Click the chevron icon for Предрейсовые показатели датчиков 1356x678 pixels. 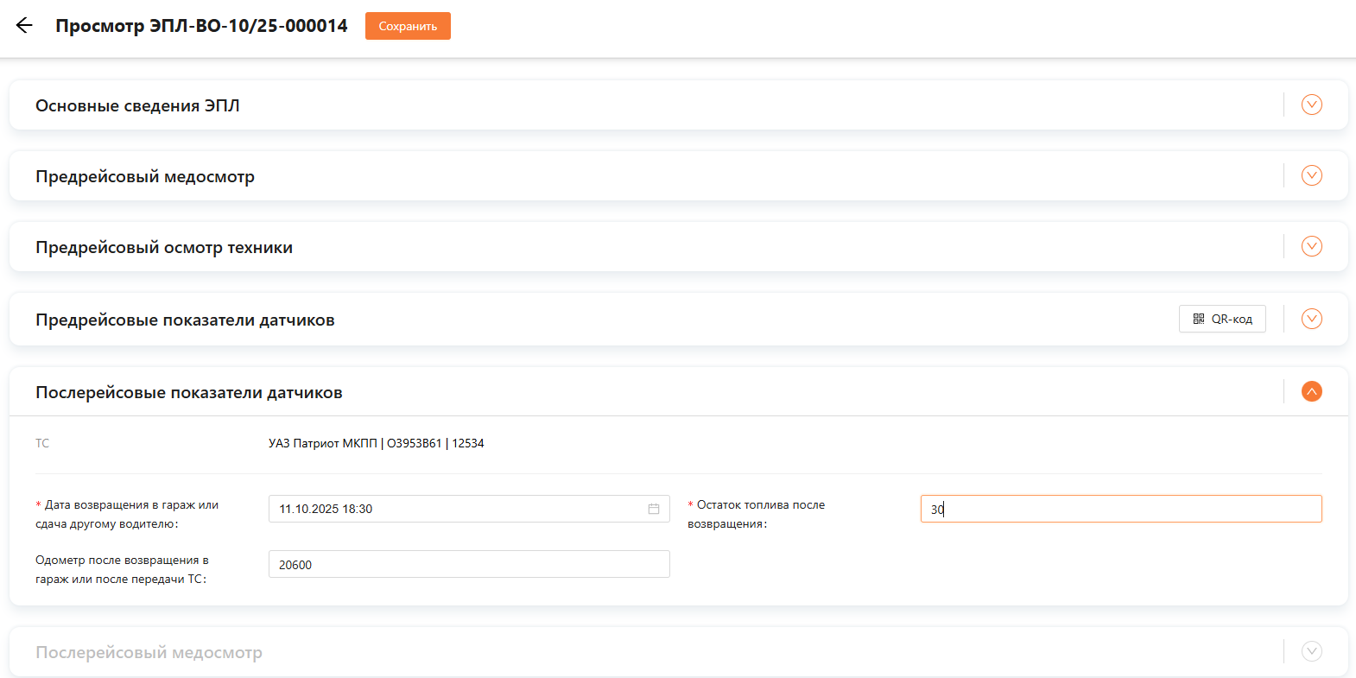coord(1311,319)
